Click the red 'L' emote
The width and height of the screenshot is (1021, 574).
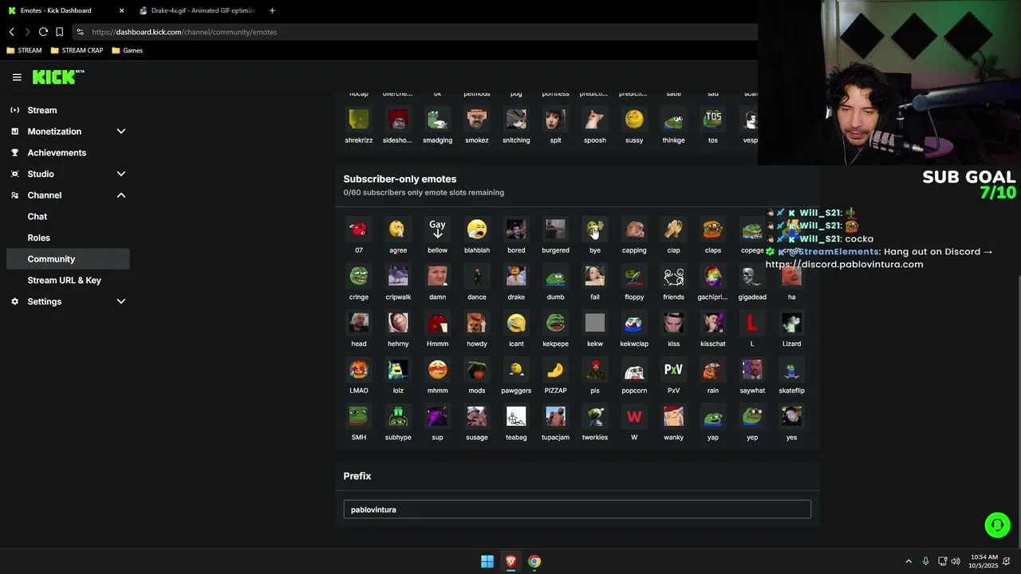click(x=752, y=324)
